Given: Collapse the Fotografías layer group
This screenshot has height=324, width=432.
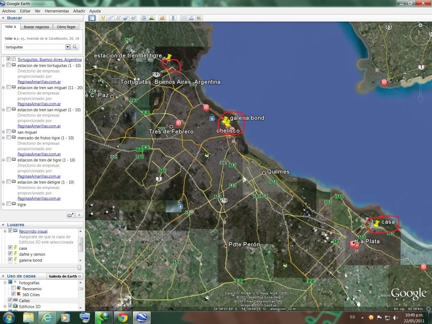Looking at the screenshot, I should [x=5, y=283].
